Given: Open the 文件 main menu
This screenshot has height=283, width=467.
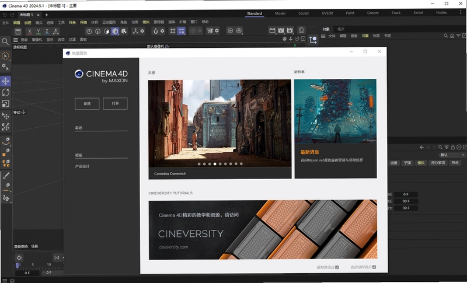Looking at the screenshot, I should 5,23.
